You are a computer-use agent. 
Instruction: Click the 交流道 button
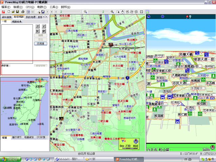pos(40,44)
